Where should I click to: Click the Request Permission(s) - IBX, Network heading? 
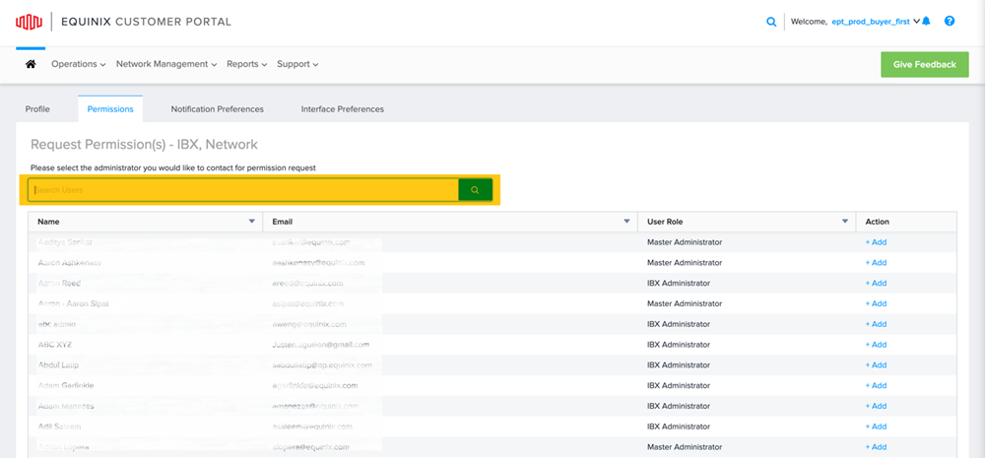pos(144,145)
